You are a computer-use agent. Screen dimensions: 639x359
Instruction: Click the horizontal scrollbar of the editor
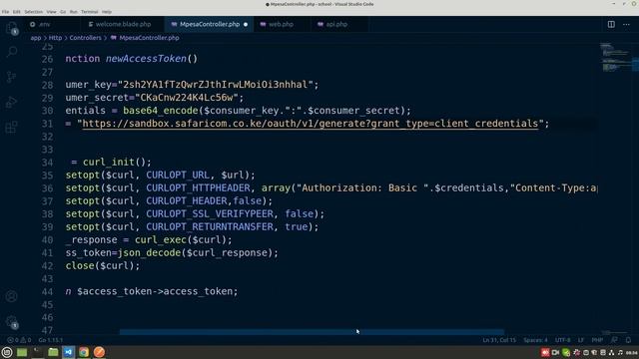[312, 332]
